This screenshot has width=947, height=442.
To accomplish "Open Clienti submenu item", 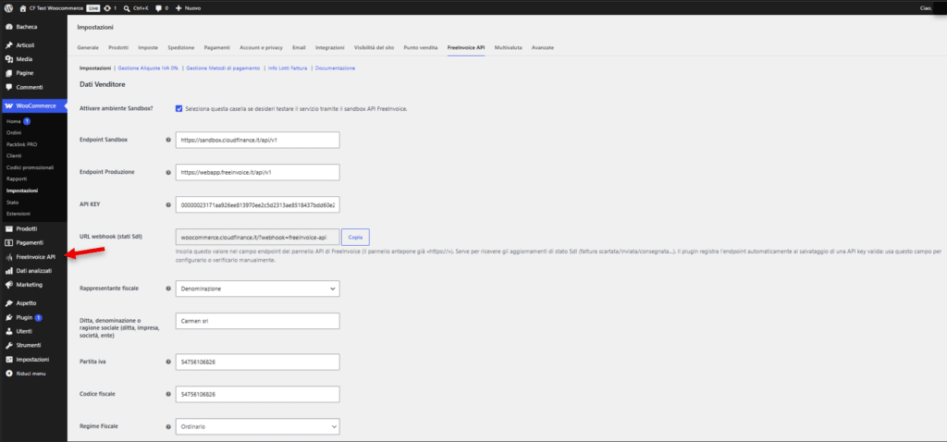I will coord(14,155).
